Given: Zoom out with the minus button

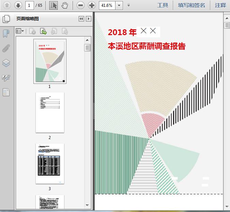Looking at the screenshot, I should [80, 5].
